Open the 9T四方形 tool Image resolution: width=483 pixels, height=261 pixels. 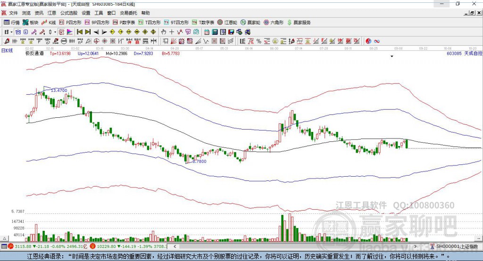coord(176,23)
